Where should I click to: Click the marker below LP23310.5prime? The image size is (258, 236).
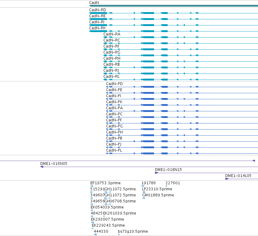(144, 192)
